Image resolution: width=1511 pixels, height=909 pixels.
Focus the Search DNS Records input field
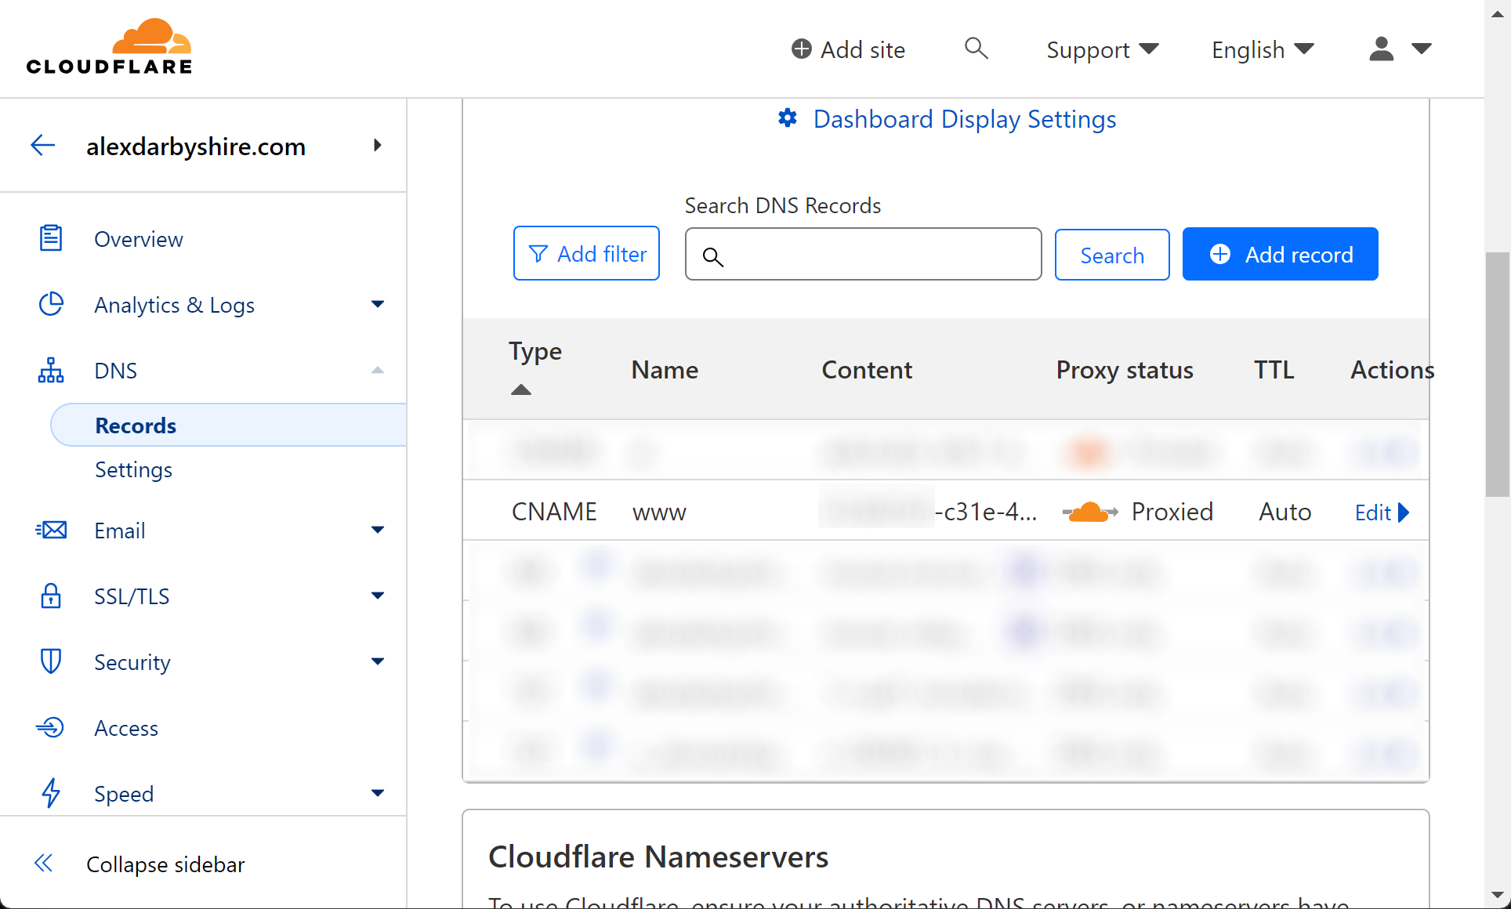tap(863, 254)
